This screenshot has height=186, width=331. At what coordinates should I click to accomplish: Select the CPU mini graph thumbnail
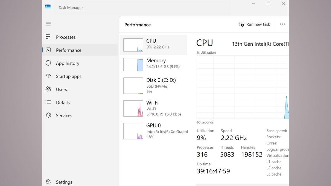point(133,45)
